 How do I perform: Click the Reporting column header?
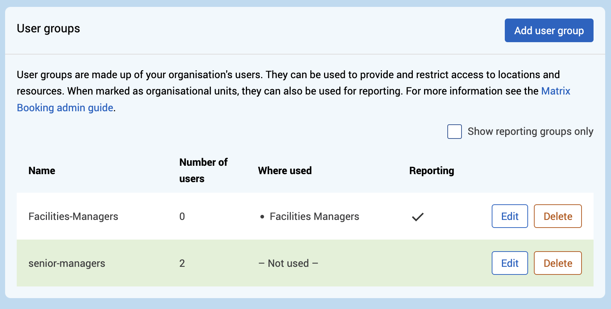pyautogui.click(x=431, y=171)
